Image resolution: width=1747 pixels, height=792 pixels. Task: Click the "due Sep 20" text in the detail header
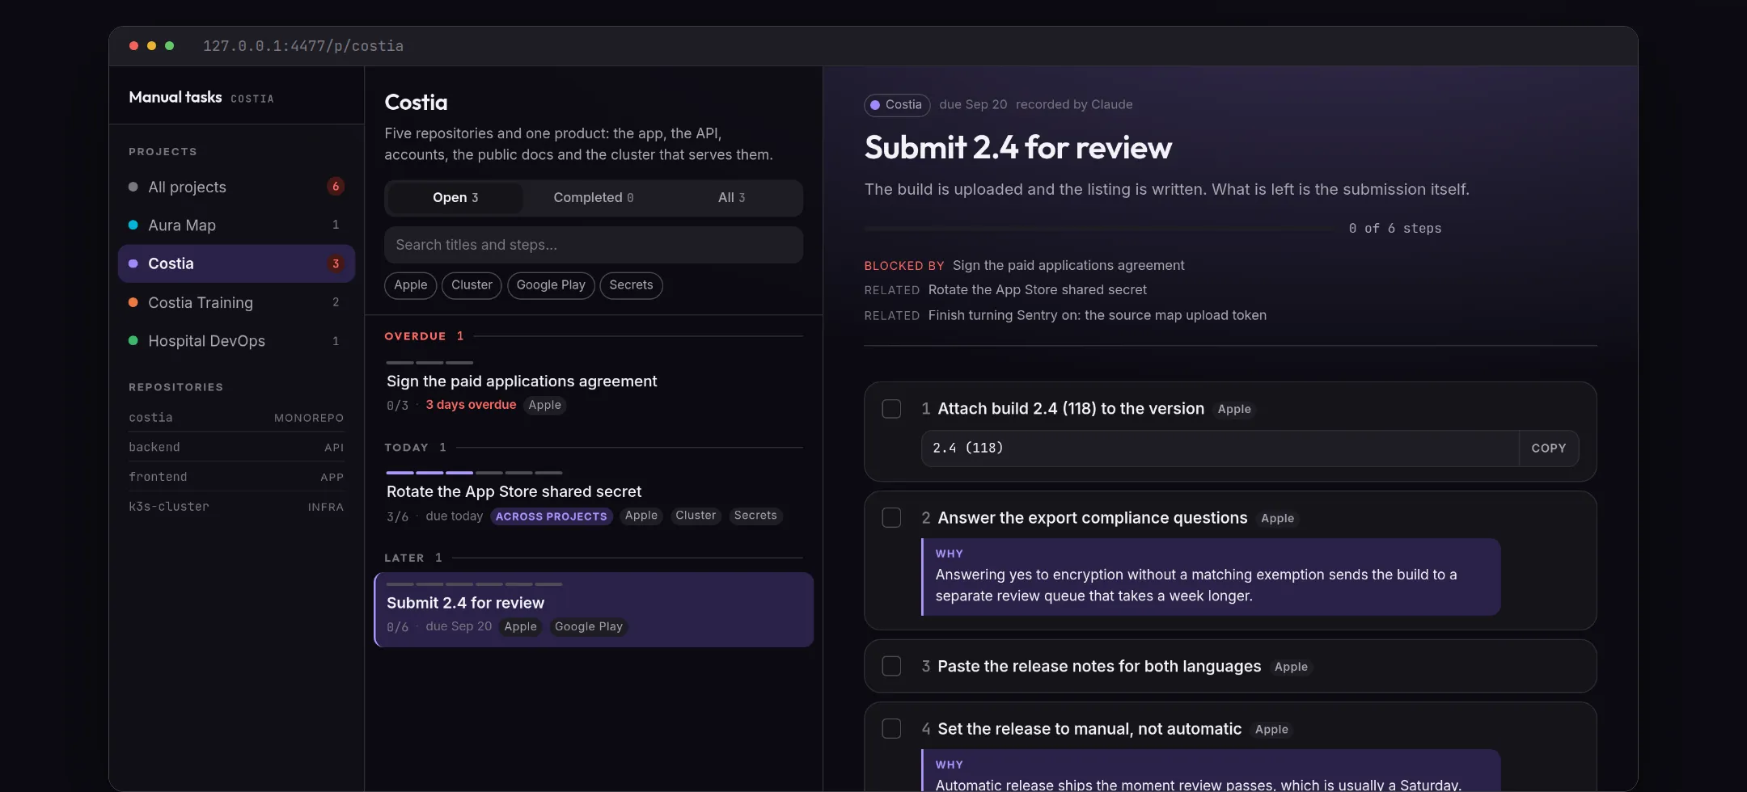(973, 105)
